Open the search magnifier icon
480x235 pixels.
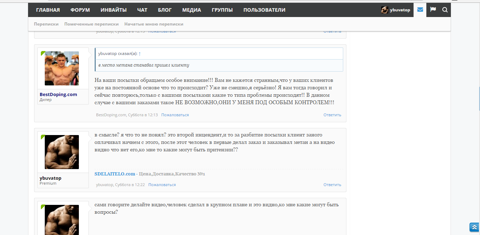445,10
